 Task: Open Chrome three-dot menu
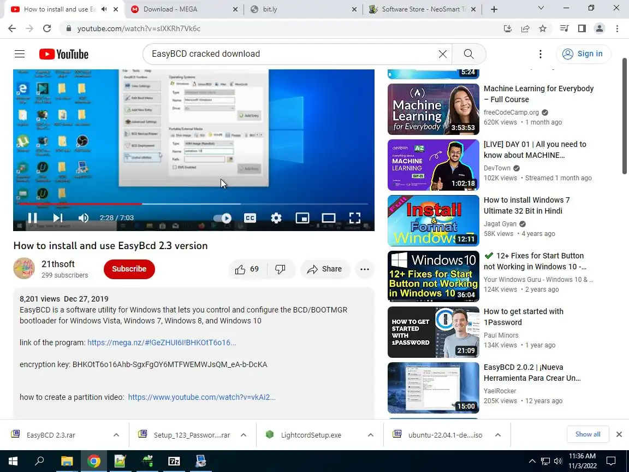617,28
